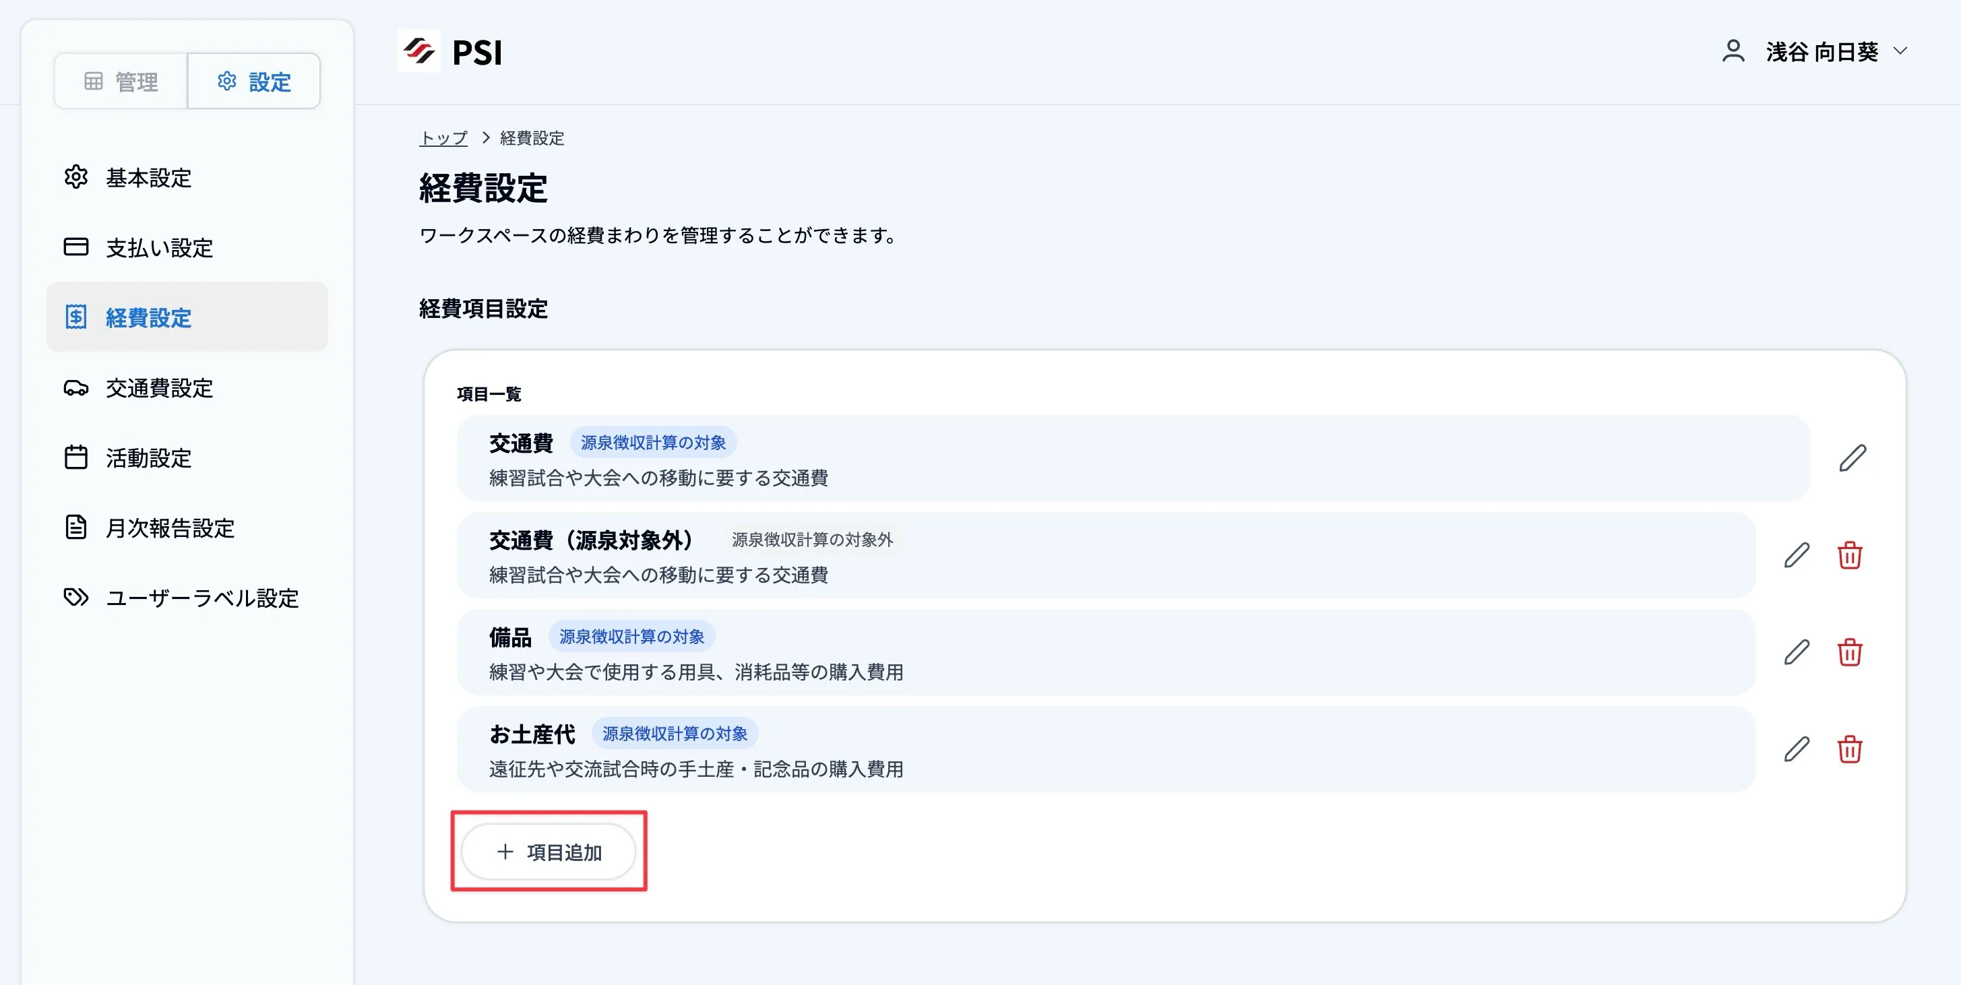The height and width of the screenshot is (985, 1961).
Task: Edit お土産代 with the pencil icon
Action: coord(1797,750)
